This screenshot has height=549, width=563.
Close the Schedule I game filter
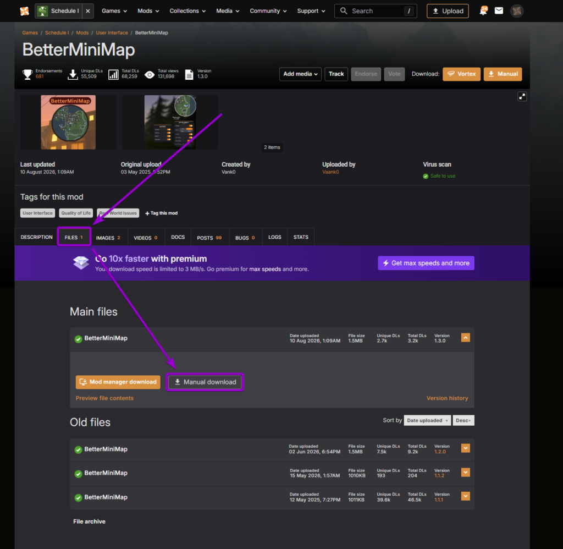(88, 11)
